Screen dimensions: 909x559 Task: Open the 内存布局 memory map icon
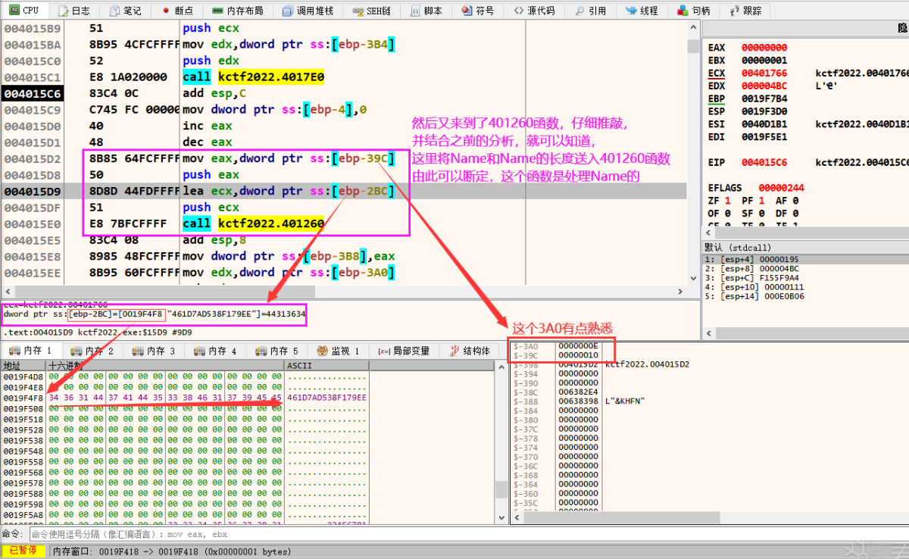point(217,11)
